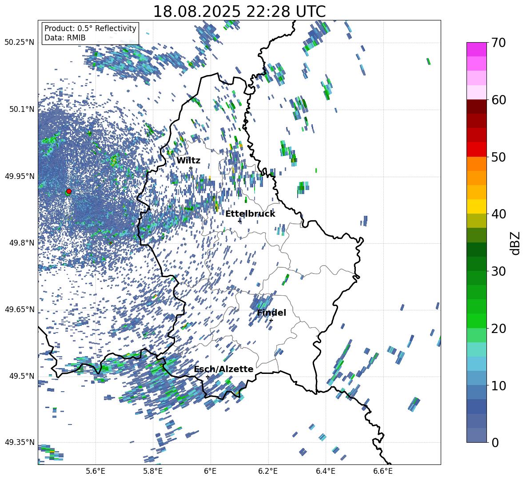
Task: Click the 6°E longitude tick label
Action: 210,471
